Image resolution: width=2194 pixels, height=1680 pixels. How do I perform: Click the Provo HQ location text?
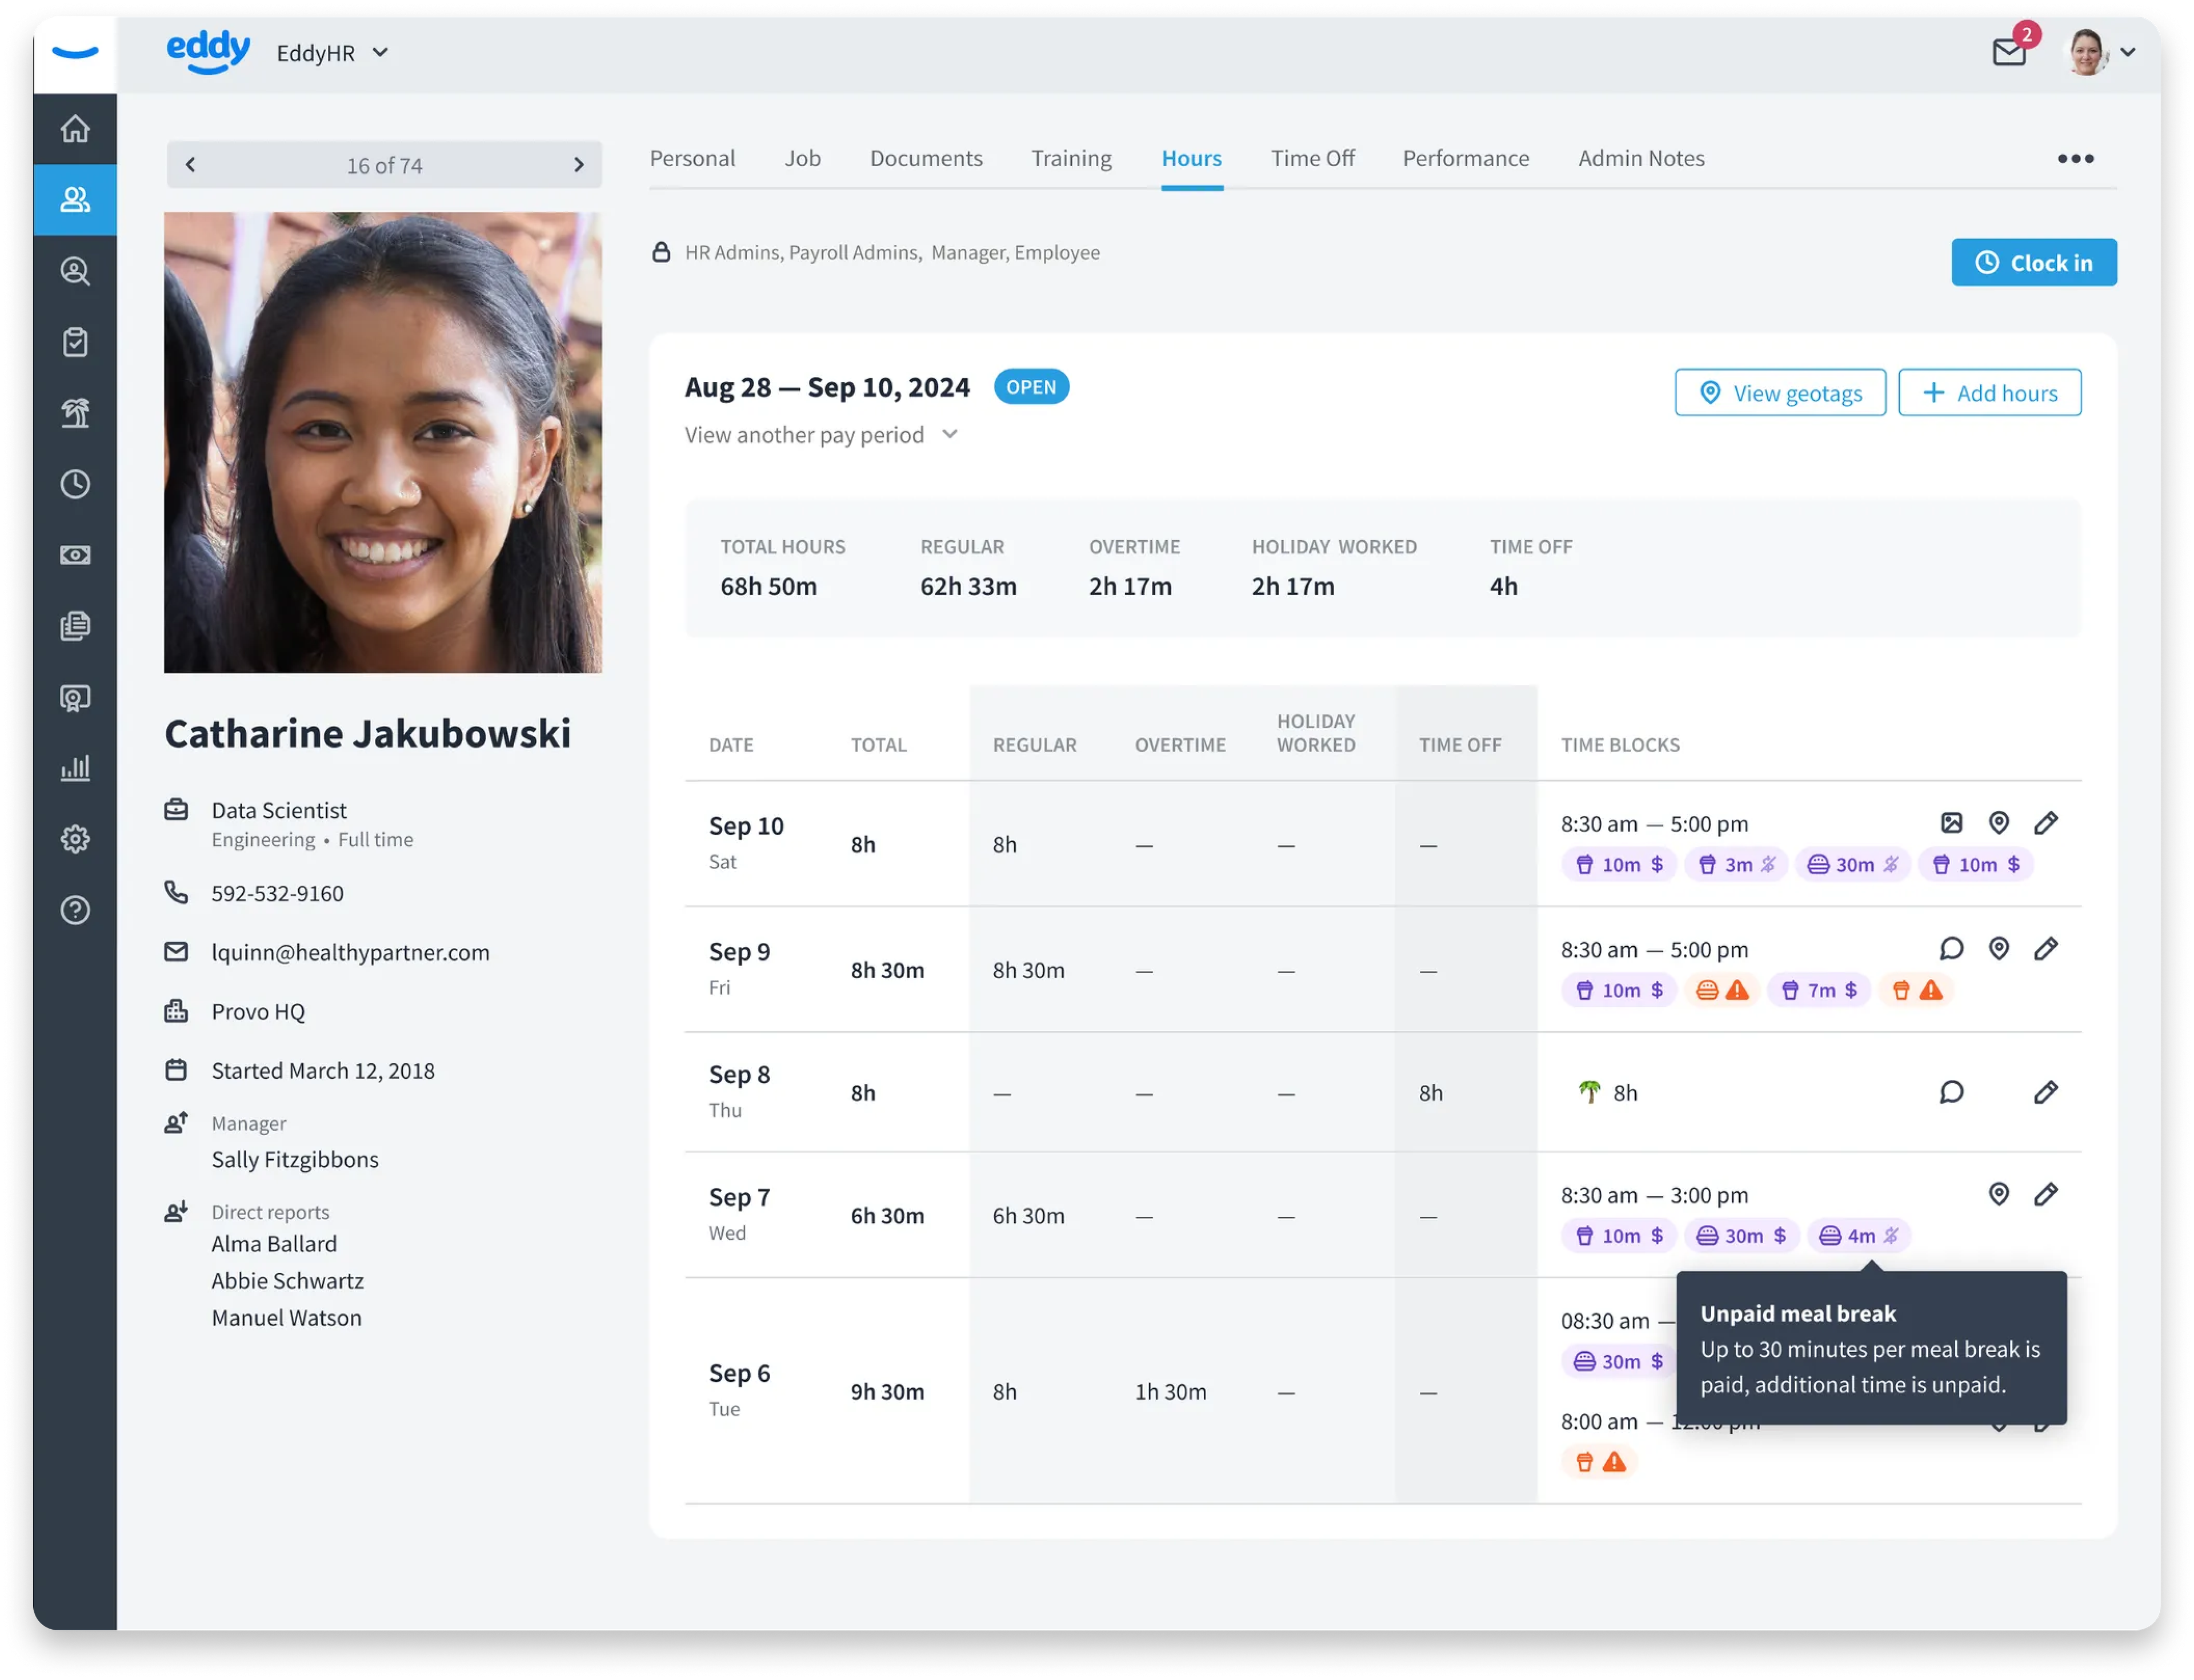coord(258,1011)
